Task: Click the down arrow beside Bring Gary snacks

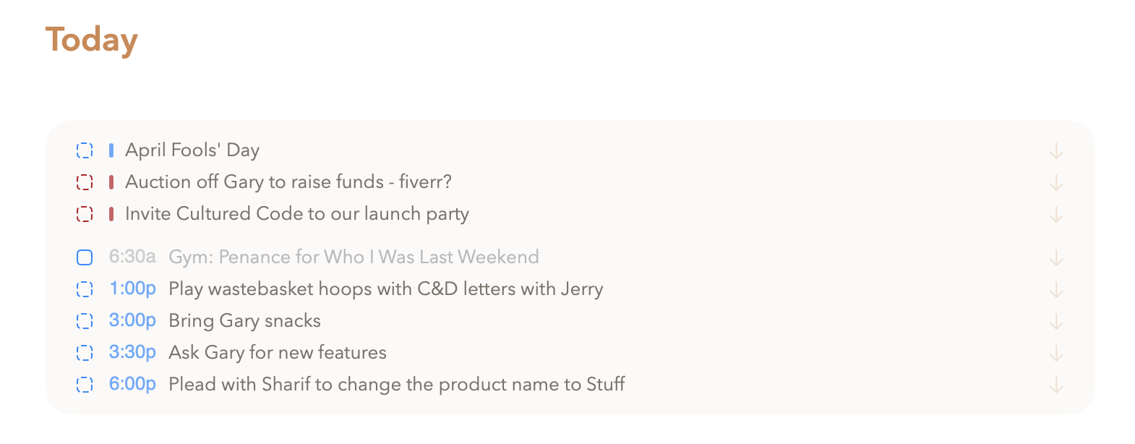Action: (1056, 322)
